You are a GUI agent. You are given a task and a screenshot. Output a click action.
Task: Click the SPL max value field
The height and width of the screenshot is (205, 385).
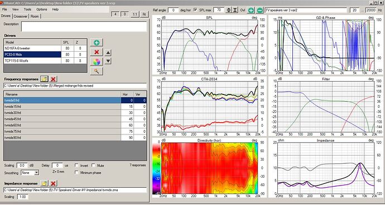coord(219,10)
